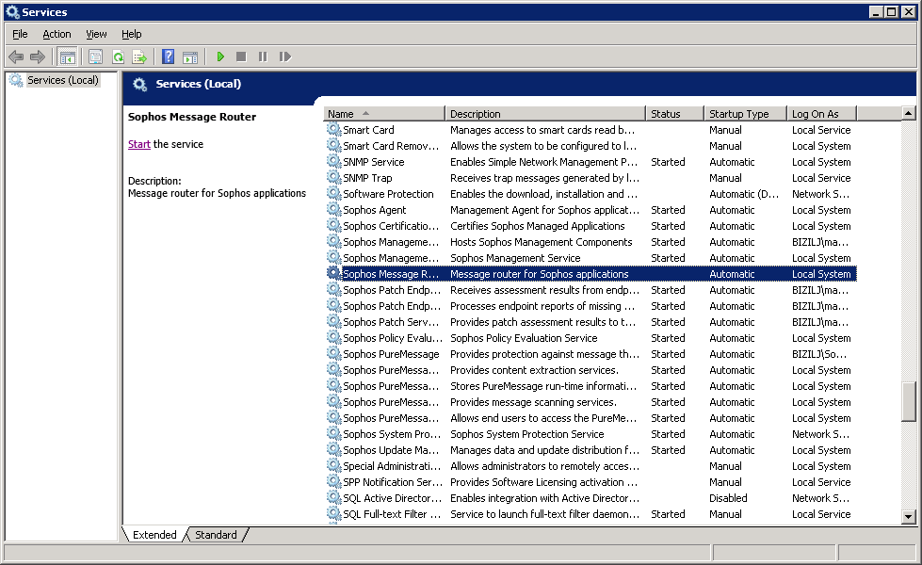Click the Refresh toolbar icon
922x565 pixels.
118,57
